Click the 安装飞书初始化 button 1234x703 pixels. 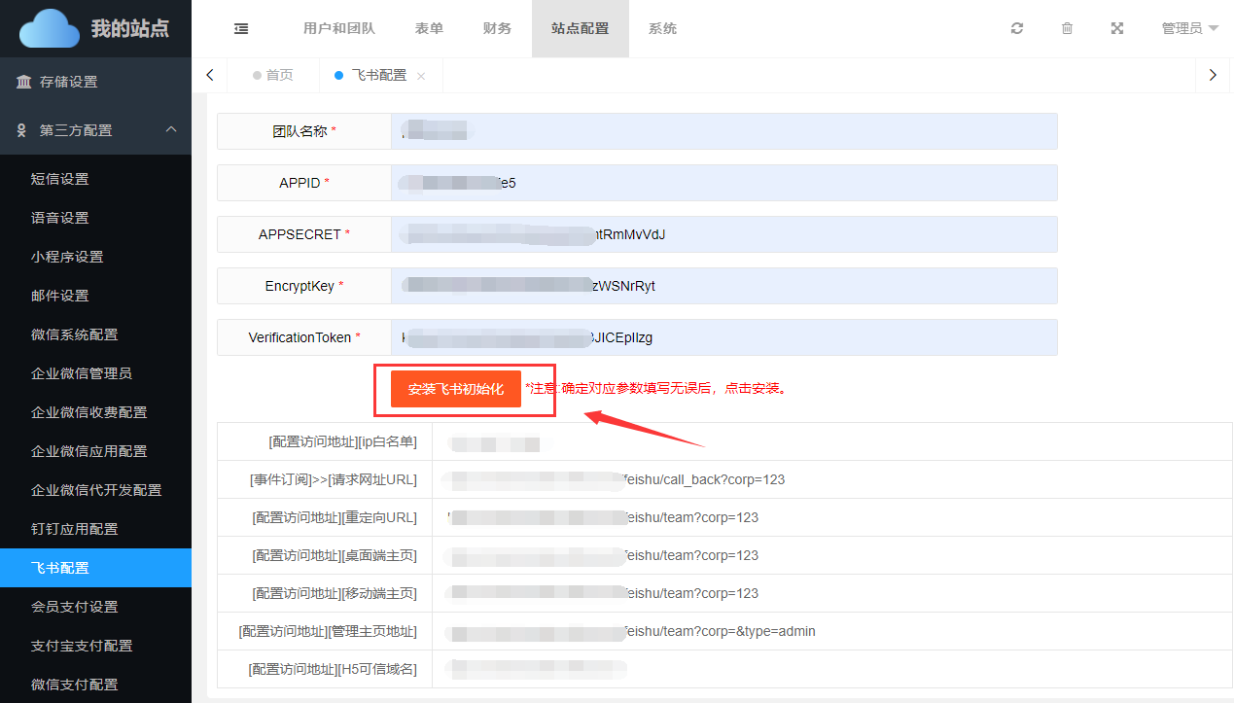click(x=456, y=389)
